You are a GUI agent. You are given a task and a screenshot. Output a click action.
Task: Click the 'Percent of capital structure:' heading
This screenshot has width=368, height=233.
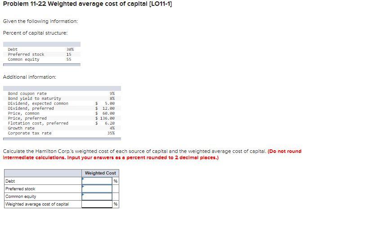coord(35,33)
